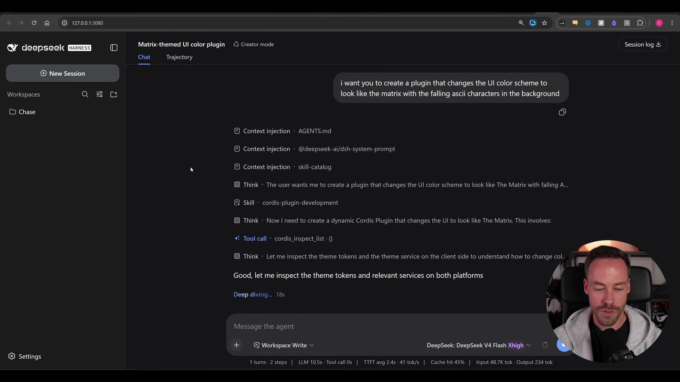This screenshot has height=382, width=680.
Task: Click the Cache hit 45% status entry
Action: coord(447,362)
